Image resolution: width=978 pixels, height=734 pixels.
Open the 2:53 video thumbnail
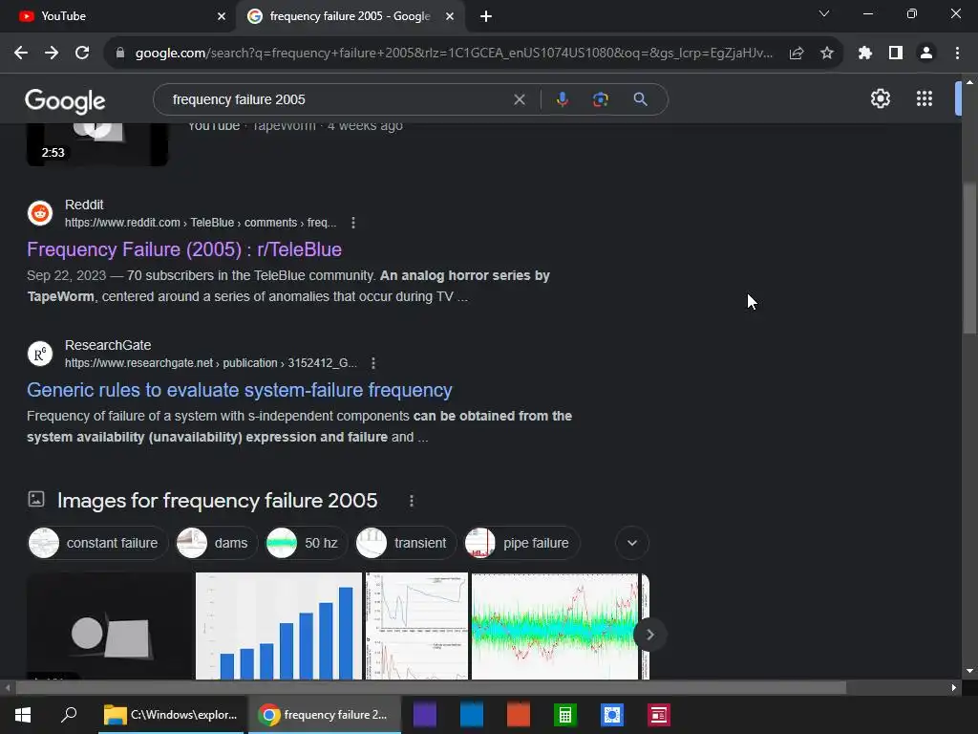[x=97, y=144]
